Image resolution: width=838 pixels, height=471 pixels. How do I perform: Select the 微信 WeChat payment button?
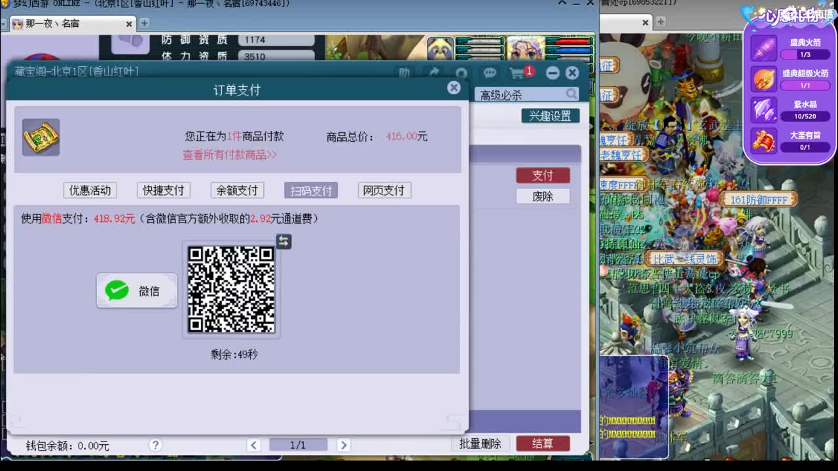(137, 290)
